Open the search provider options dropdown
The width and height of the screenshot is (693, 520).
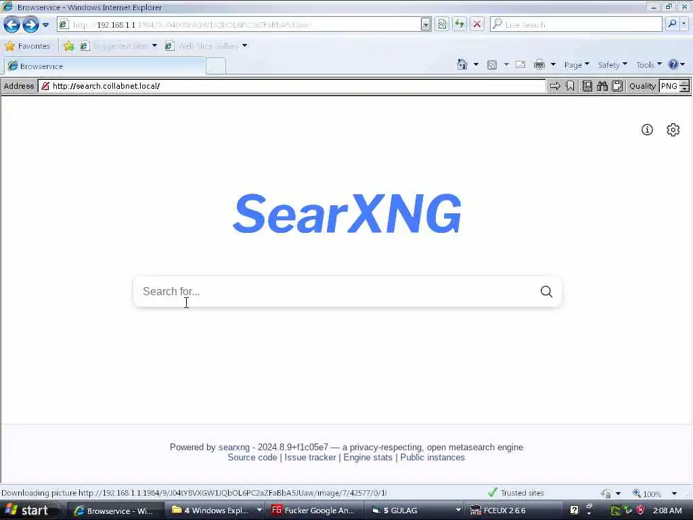pyautogui.click(x=684, y=24)
